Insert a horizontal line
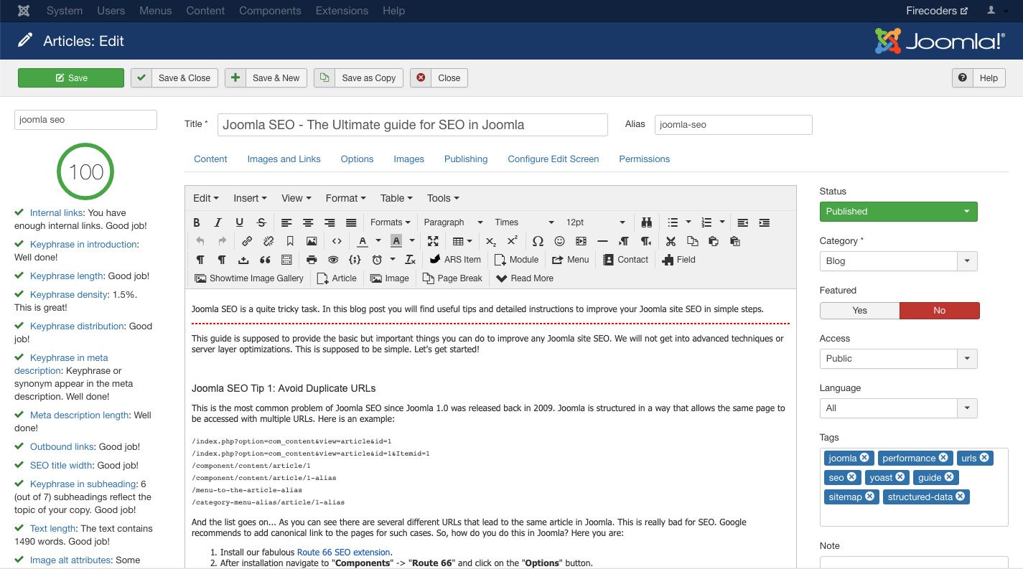Screen dimensions: 1023x569 coord(602,241)
